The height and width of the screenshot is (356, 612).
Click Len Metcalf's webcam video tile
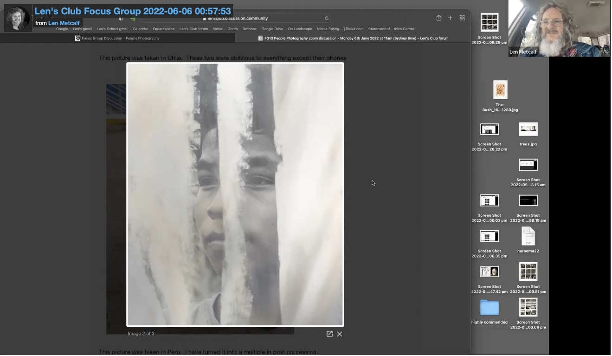coord(560,28)
